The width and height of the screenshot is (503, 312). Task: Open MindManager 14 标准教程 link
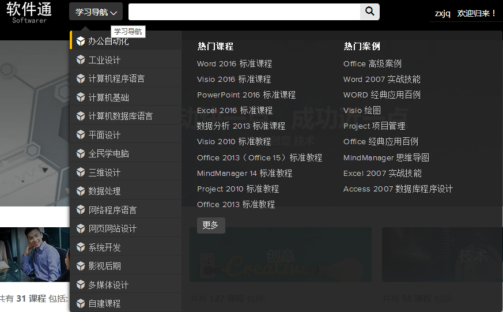tap(244, 174)
